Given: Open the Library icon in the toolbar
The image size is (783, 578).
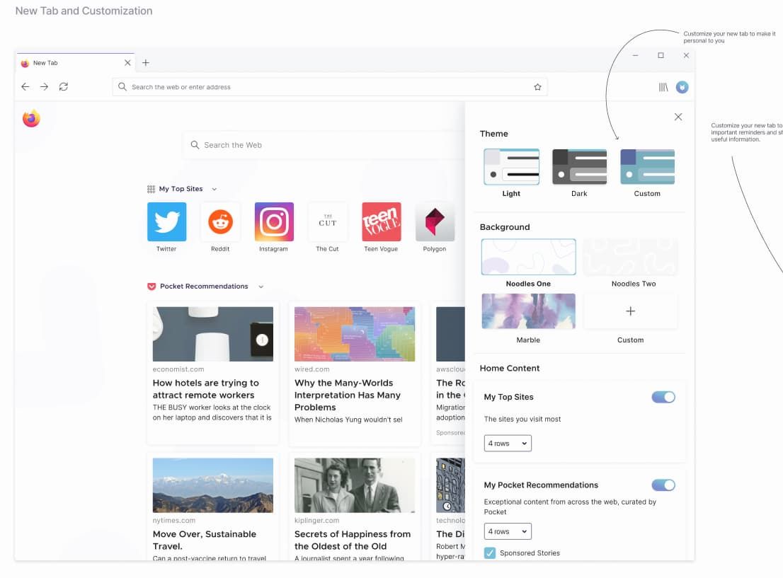Looking at the screenshot, I should coord(663,86).
